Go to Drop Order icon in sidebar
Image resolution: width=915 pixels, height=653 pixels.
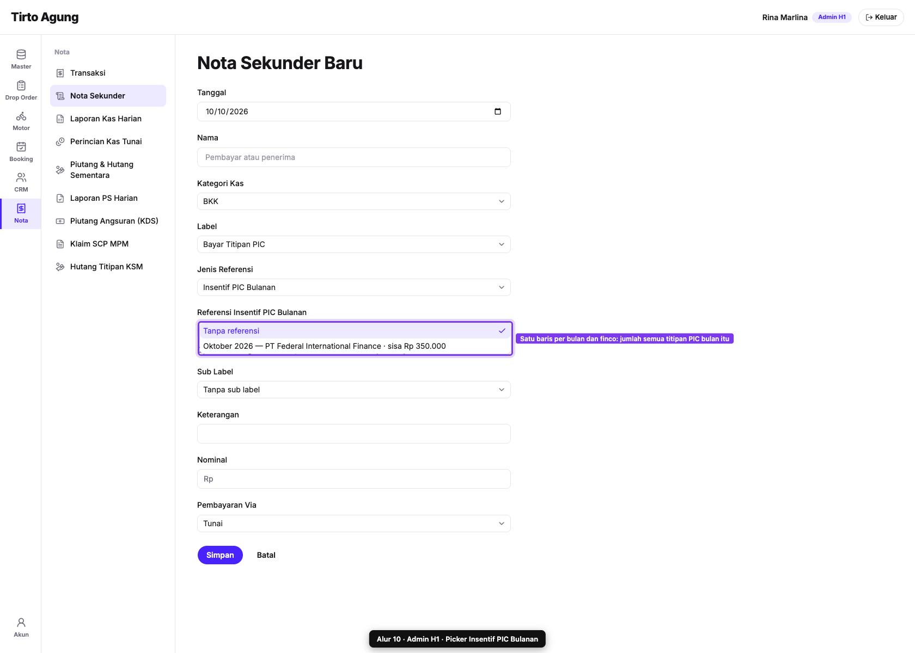[x=21, y=85]
